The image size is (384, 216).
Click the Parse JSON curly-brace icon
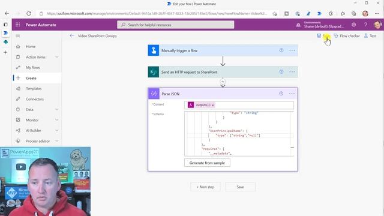click(x=154, y=94)
